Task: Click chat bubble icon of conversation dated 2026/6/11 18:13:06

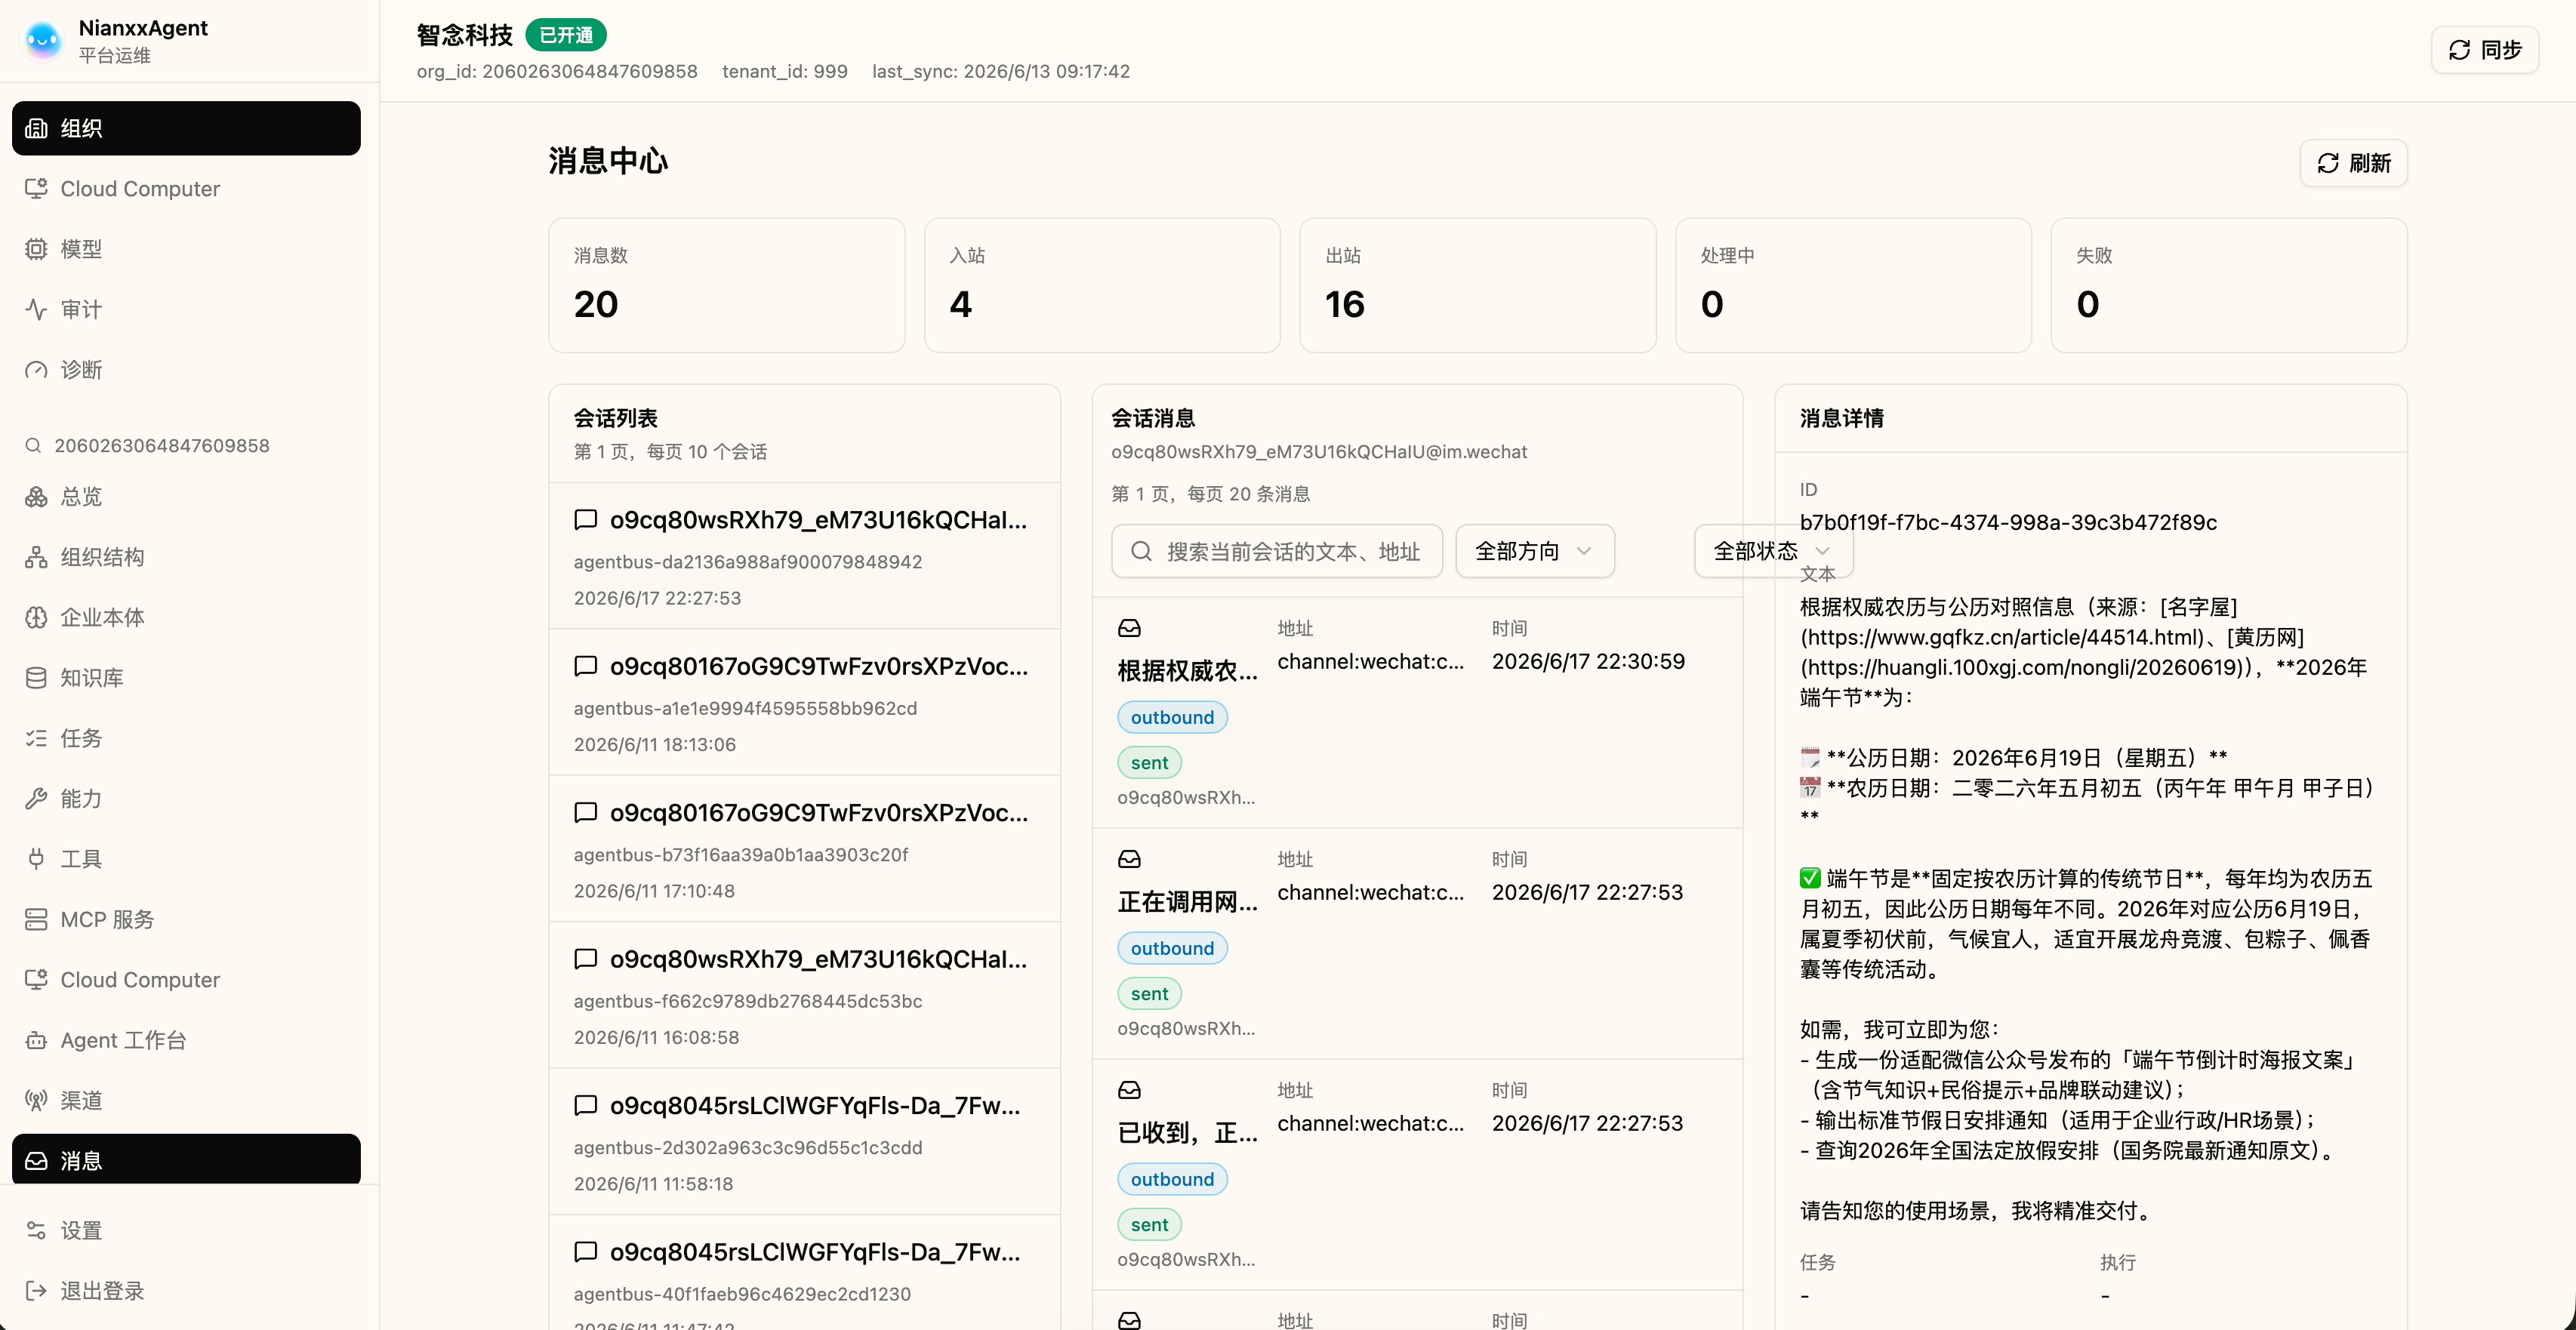Action: pyautogui.click(x=586, y=666)
